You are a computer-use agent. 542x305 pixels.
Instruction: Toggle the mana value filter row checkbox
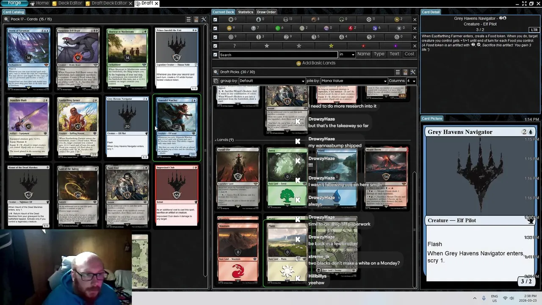click(x=215, y=37)
